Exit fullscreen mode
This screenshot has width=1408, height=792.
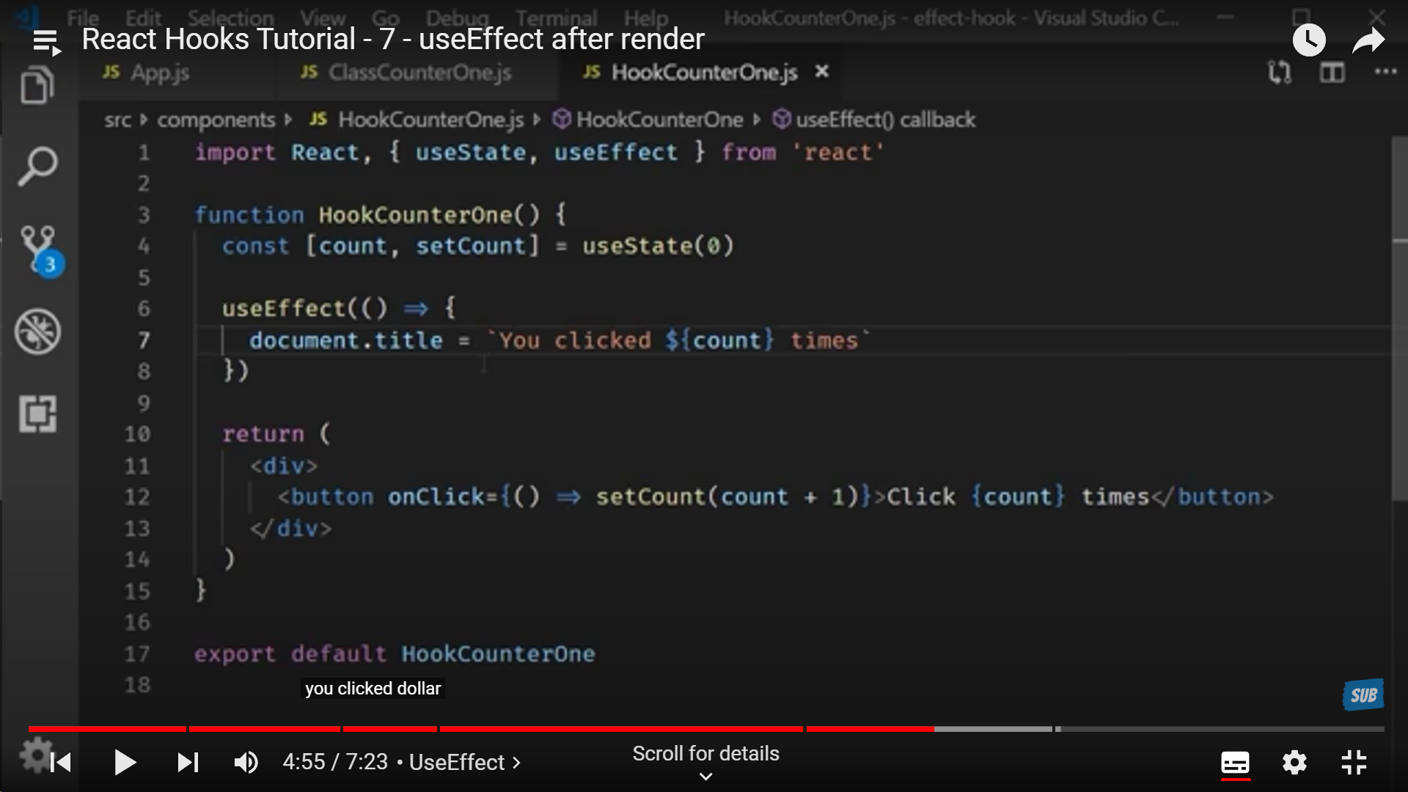(1354, 763)
